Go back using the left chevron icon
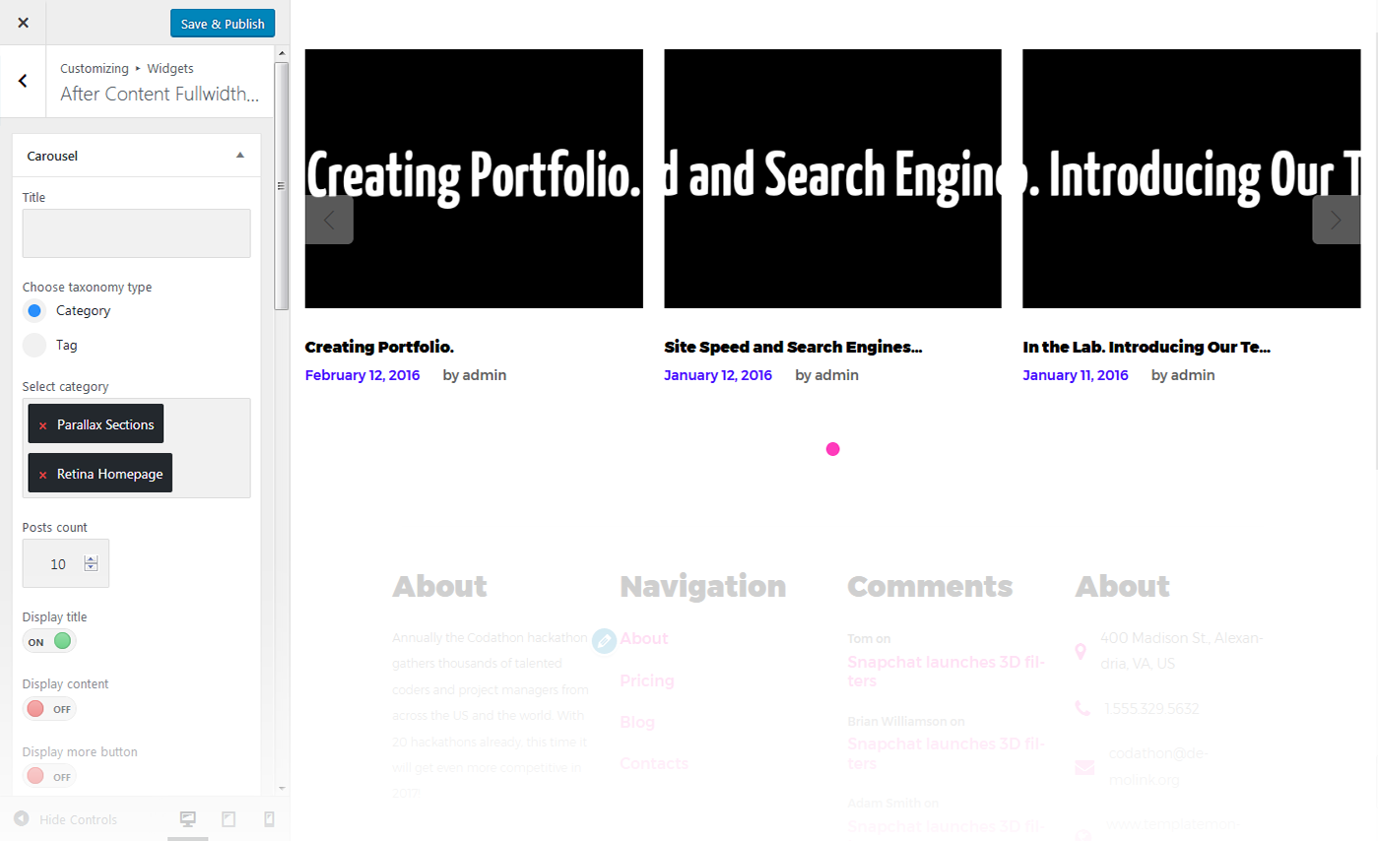The width and height of the screenshot is (1378, 841). pyautogui.click(x=23, y=81)
